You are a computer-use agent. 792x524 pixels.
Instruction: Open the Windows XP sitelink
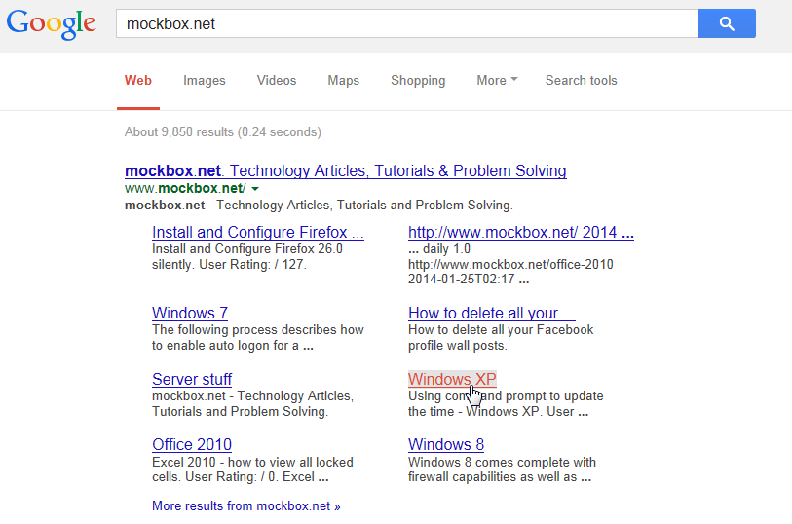point(452,379)
